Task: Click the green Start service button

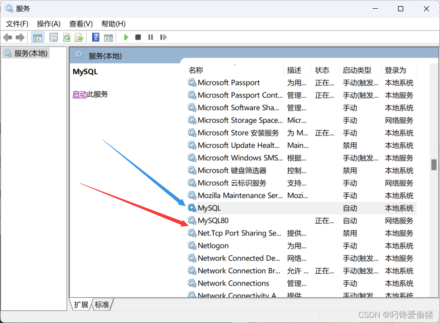Action: coord(126,37)
